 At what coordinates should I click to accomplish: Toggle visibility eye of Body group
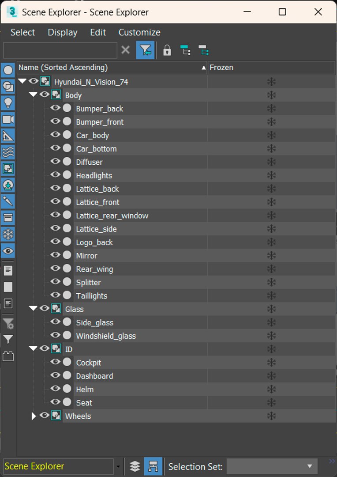pyautogui.click(x=45, y=95)
